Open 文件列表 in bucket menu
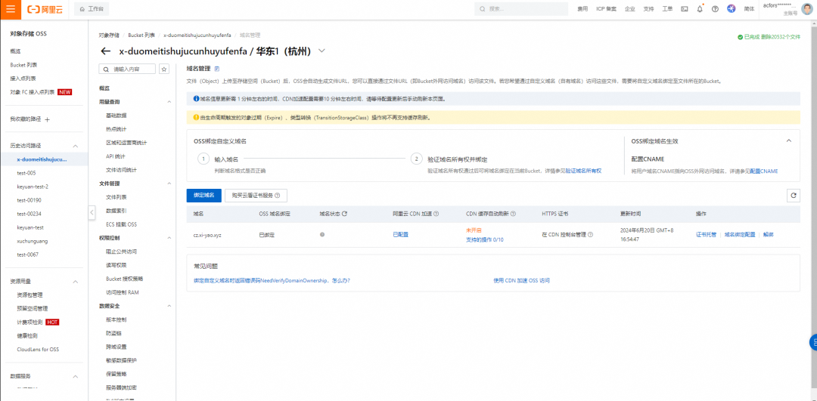This screenshot has width=817, height=401. 116,197
